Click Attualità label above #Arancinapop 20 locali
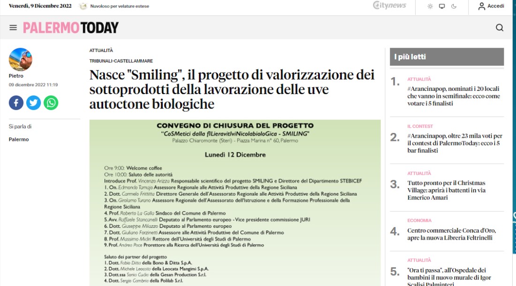 coord(419,79)
